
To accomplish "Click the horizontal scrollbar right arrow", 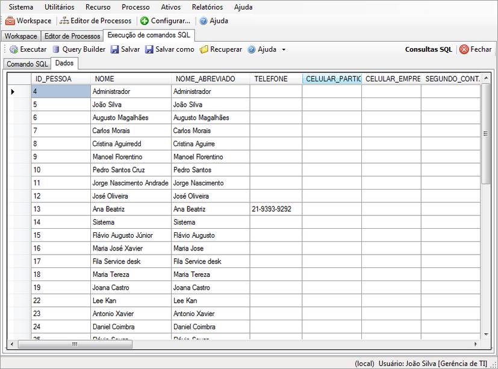I will click(x=476, y=344).
